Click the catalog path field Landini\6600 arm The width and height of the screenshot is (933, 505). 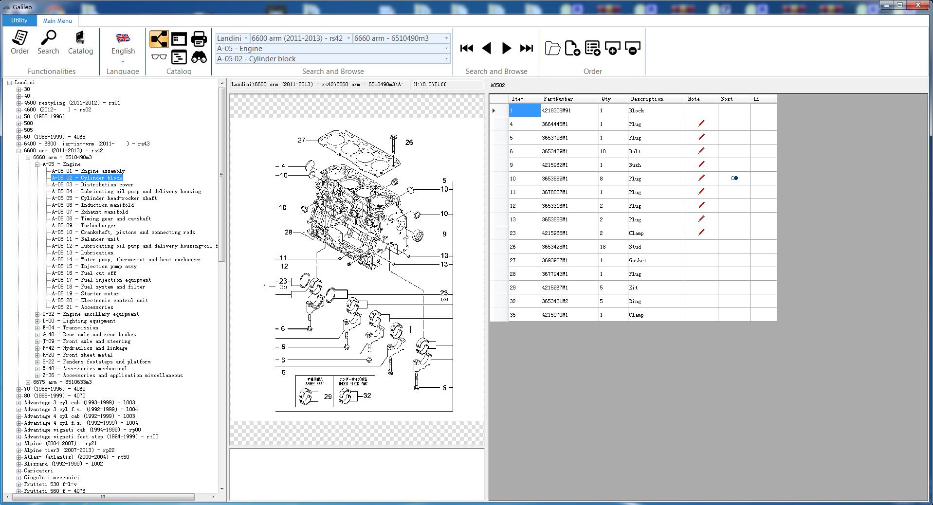click(320, 84)
